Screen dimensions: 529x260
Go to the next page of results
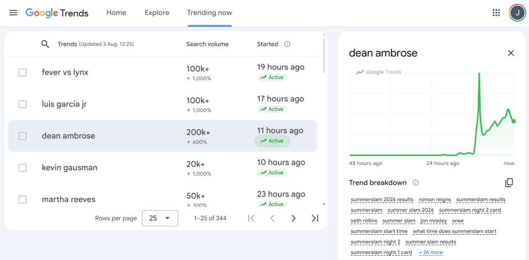[293, 218]
